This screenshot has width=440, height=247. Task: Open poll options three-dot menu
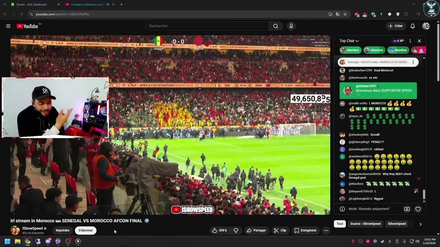(x=413, y=62)
